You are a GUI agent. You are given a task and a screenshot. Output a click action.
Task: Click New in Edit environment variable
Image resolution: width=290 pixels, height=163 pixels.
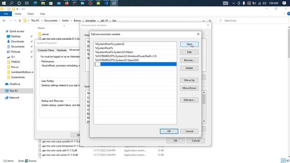(189, 44)
